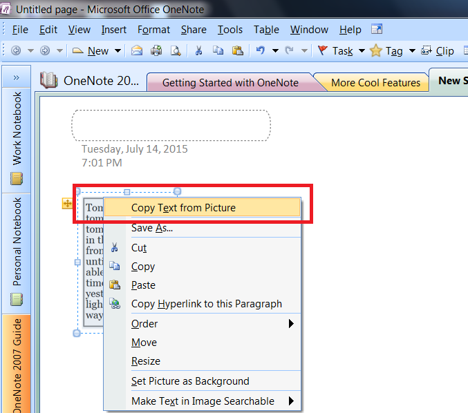Choose Copy Text from Picture
Screen dimensions: 468x413
[x=202, y=208]
